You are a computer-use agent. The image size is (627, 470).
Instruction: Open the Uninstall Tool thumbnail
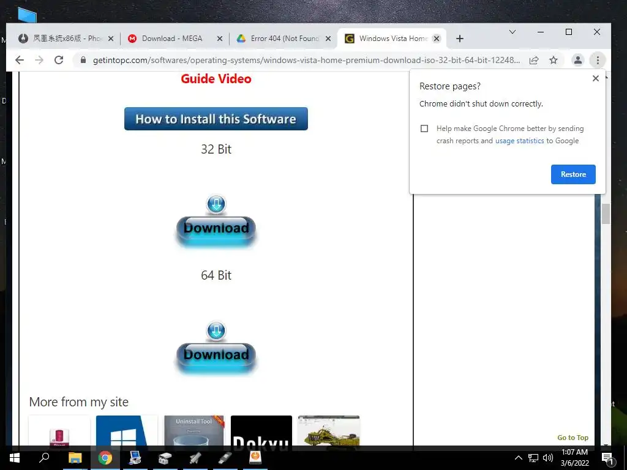[x=194, y=430]
